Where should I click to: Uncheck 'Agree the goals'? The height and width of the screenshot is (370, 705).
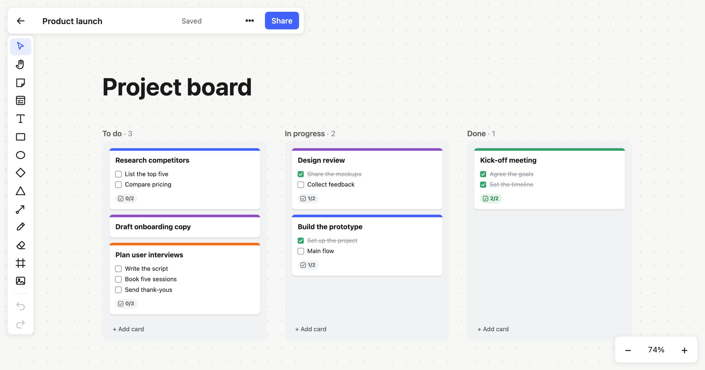tap(483, 174)
